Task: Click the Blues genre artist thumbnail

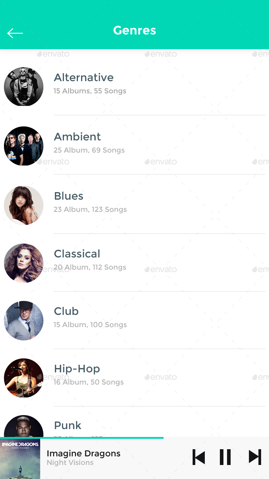Action: (23, 205)
